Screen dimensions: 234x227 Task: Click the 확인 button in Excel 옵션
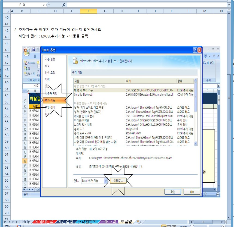coord(173,192)
